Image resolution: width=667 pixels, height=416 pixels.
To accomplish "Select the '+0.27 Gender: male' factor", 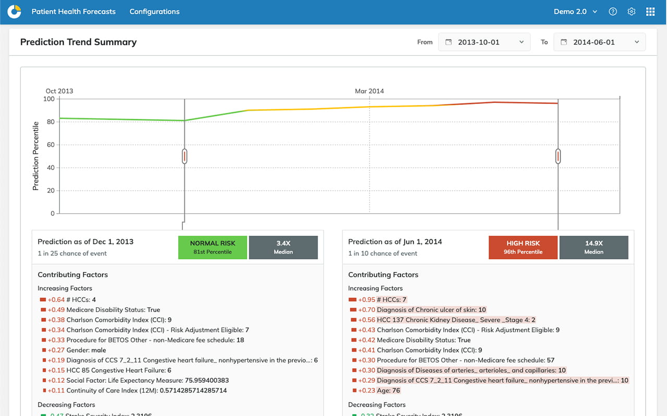I will [x=73, y=350].
